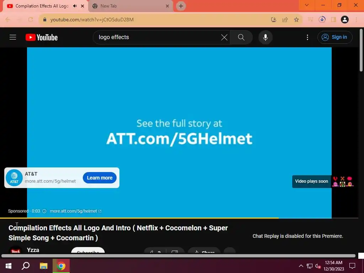Open the Chrome profile avatar
364x273 pixels.
[345, 20]
